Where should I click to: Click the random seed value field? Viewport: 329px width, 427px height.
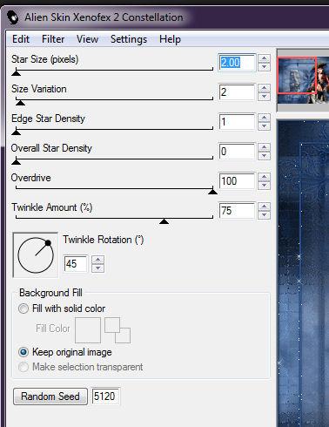tap(105, 396)
